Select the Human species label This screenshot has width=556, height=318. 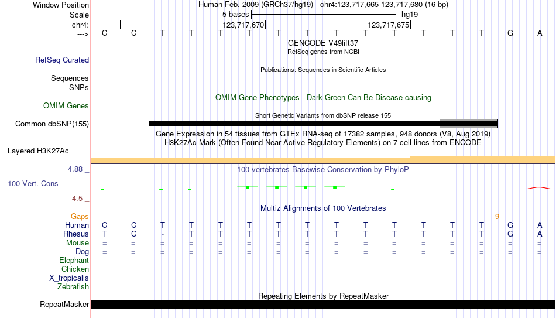coord(77,225)
